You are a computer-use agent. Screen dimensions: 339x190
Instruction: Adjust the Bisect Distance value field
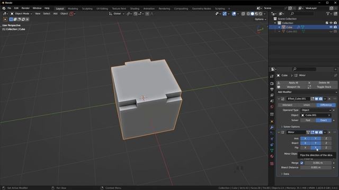316,168
